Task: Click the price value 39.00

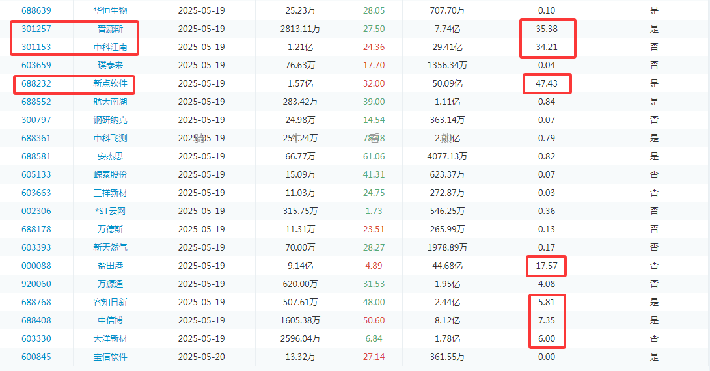Action: click(x=374, y=102)
